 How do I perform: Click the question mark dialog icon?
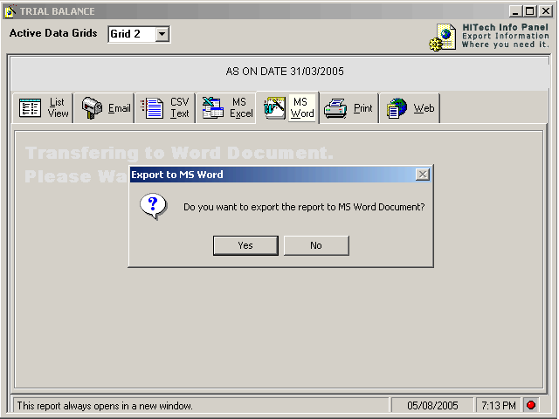[x=154, y=207]
